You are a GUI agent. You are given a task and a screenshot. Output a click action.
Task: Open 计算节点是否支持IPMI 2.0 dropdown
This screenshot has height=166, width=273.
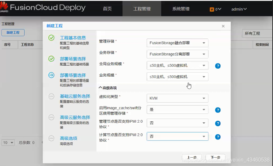click(x=177, y=136)
